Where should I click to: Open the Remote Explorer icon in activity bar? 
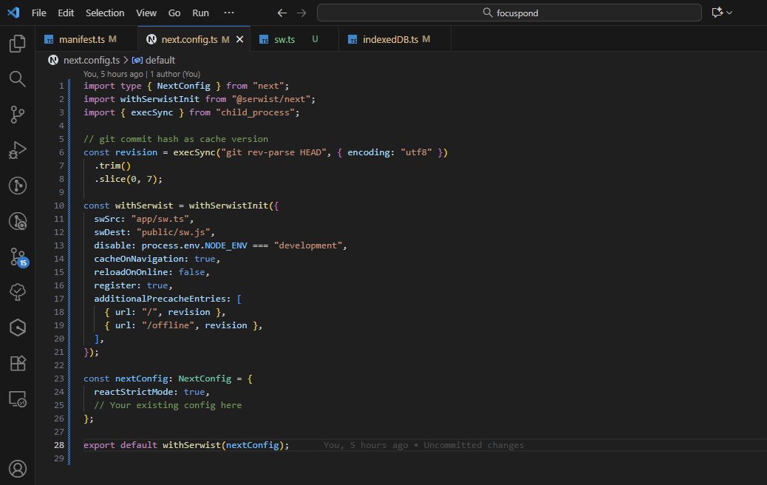click(x=17, y=398)
